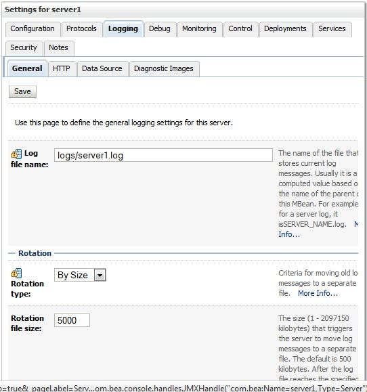The image size is (367, 392).
Task: Select the Diagnostic Images subtab
Action: click(x=164, y=69)
